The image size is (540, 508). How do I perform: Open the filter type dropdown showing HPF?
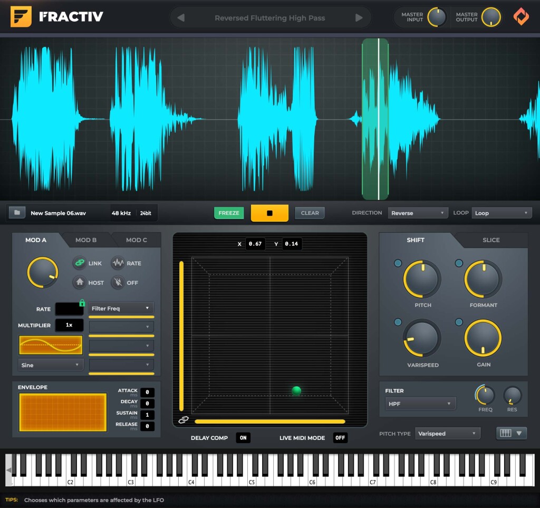pos(420,404)
